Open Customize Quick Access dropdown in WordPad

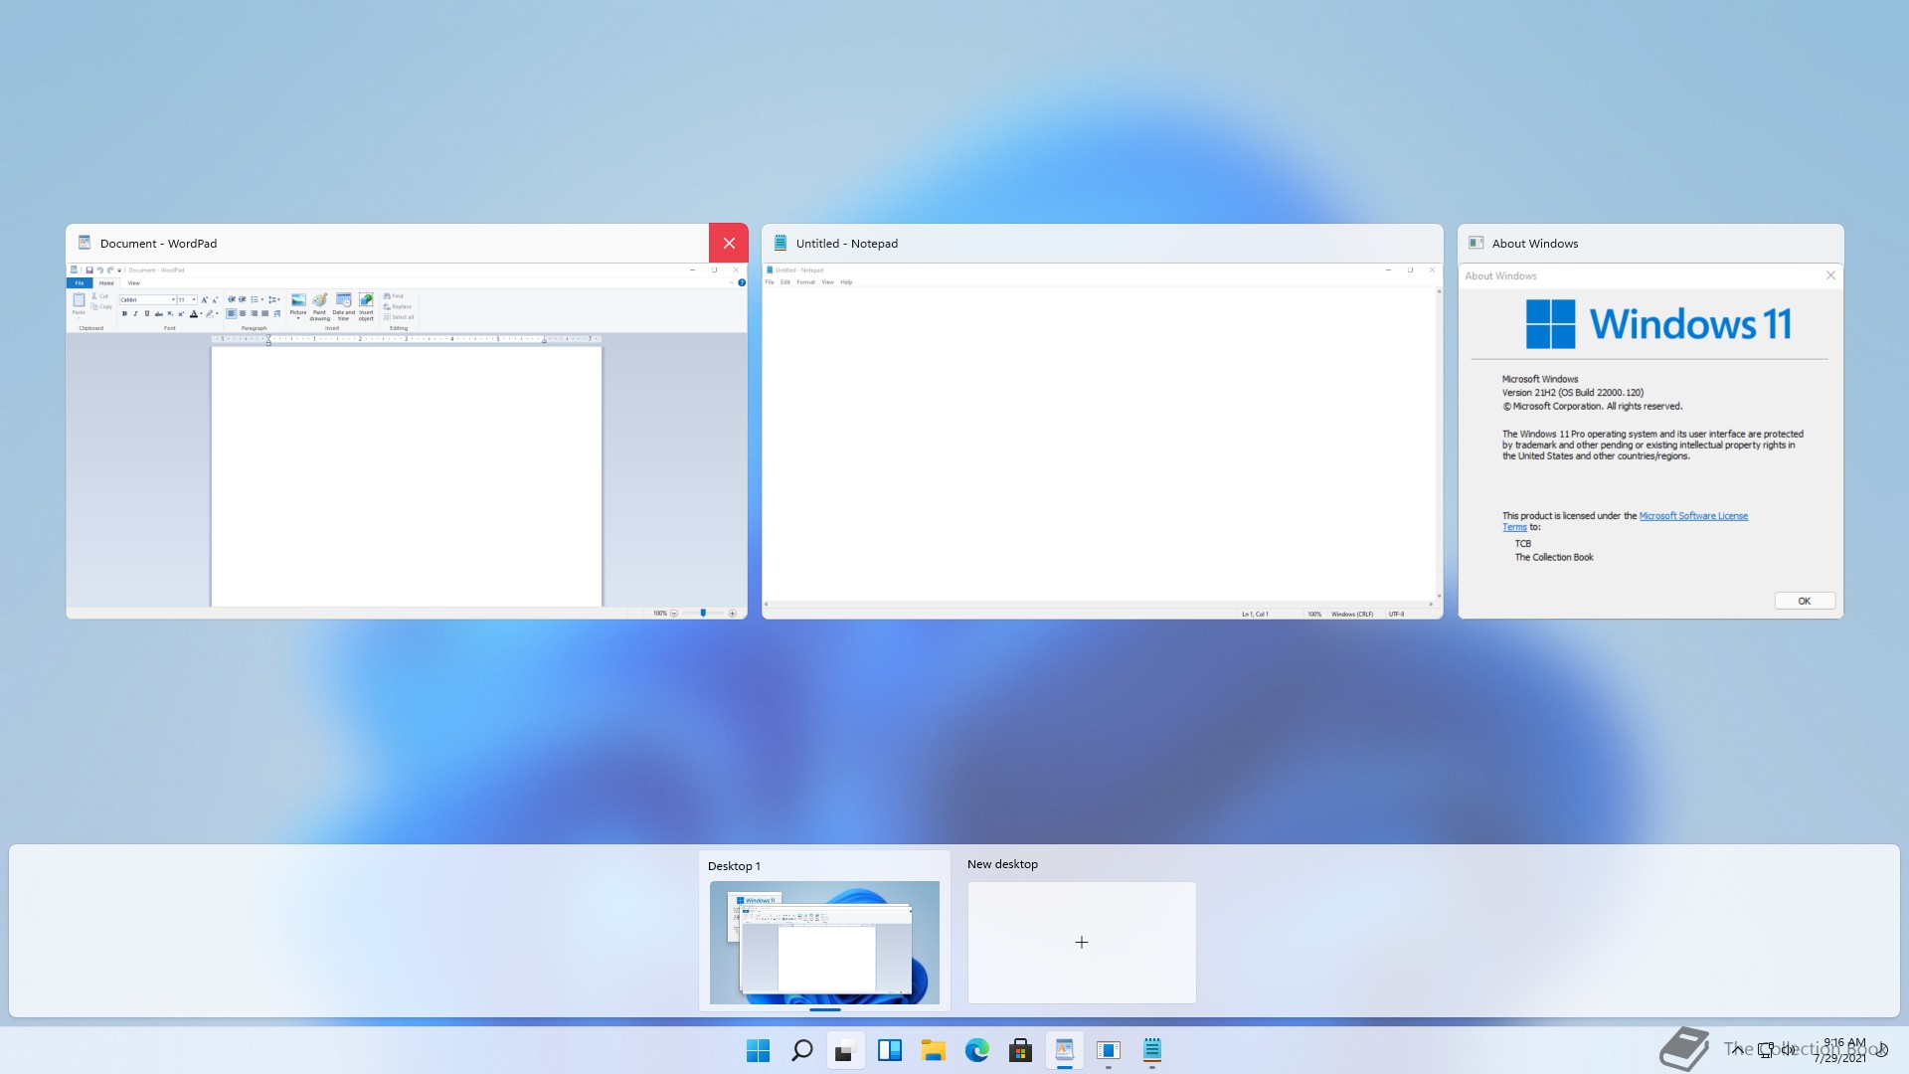pos(119,270)
